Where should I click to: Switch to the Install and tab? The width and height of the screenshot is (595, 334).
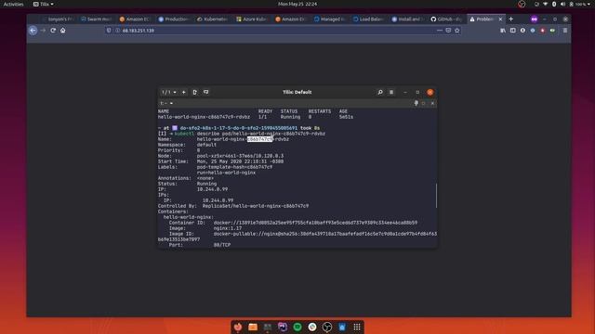pyautogui.click(x=407, y=19)
